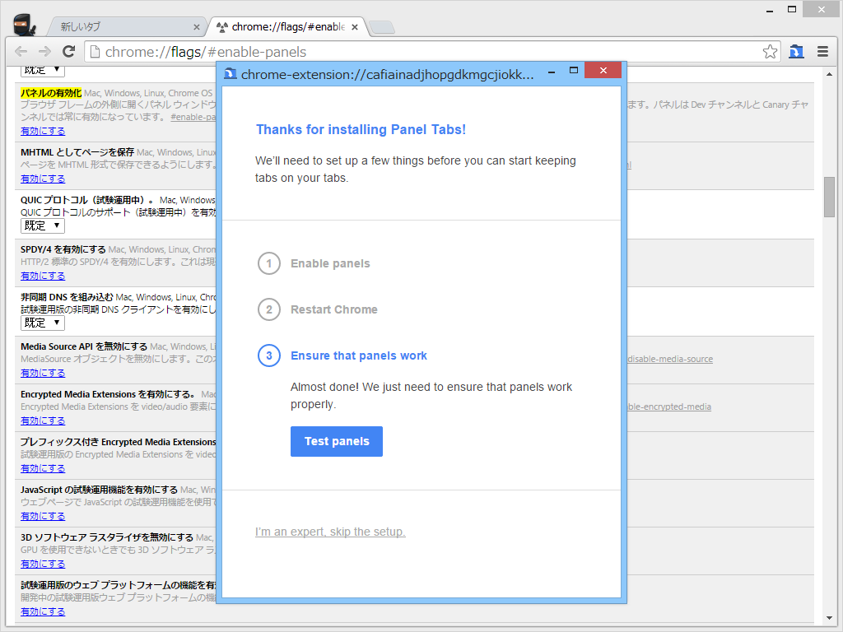Screen dimensions: 843x632
Task: Click 有効にする under MHTML としてページを保存
Action: 43,179
